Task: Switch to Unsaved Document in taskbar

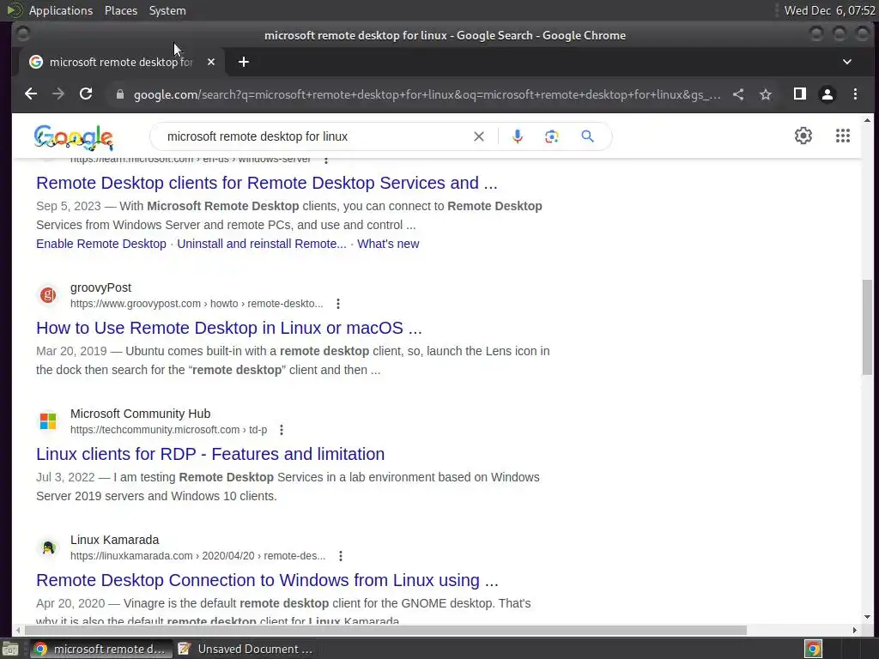Action: click(246, 649)
